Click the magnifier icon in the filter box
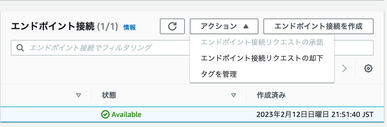The width and height of the screenshot is (387, 127). click(x=20, y=48)
